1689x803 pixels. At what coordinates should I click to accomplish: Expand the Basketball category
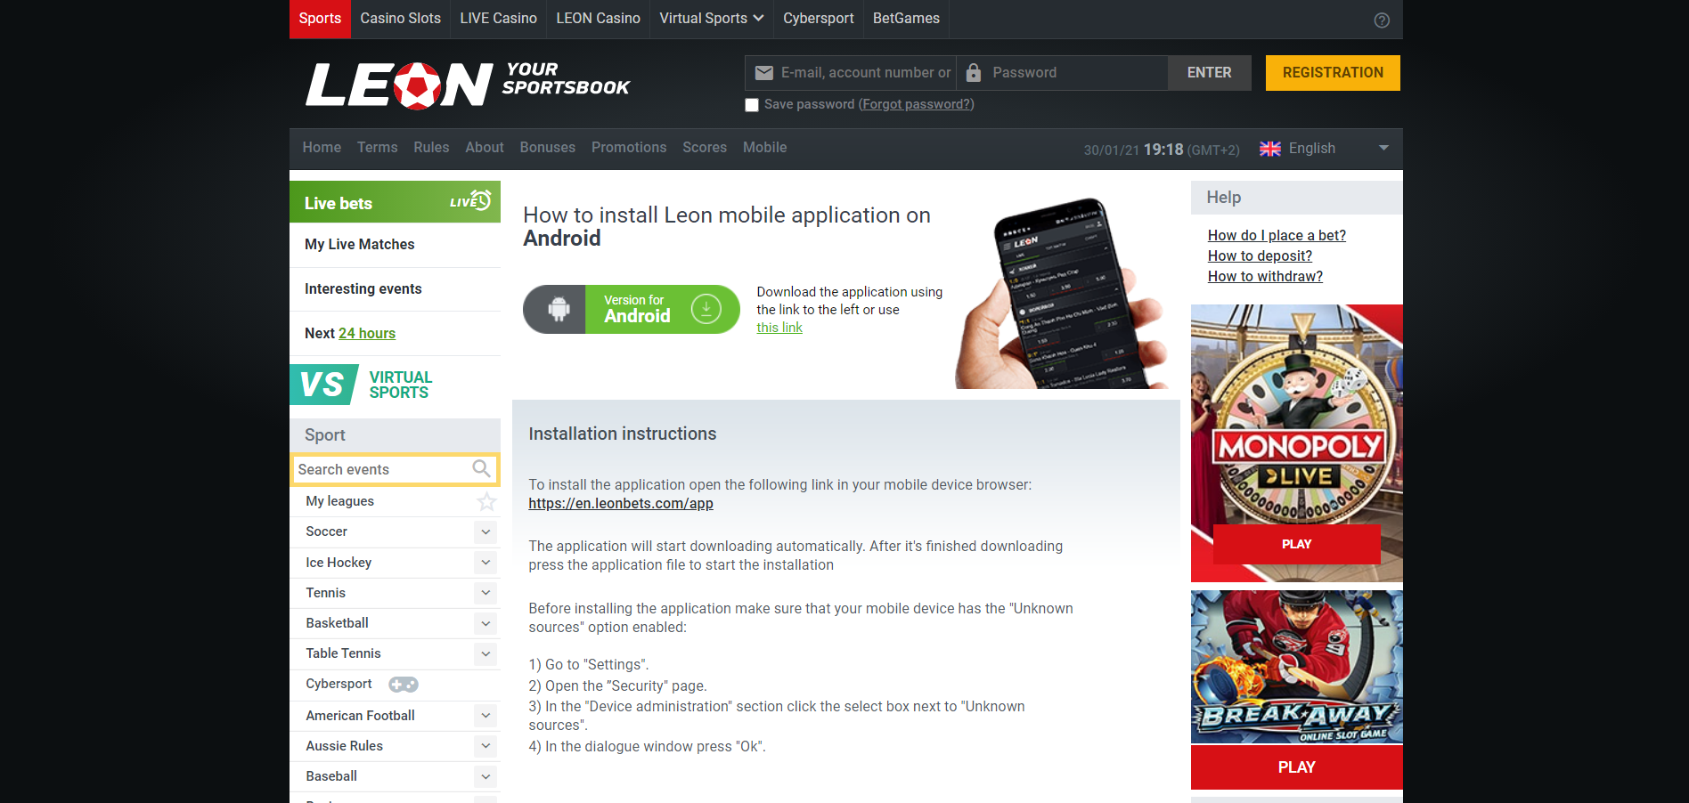pos(485,623)
